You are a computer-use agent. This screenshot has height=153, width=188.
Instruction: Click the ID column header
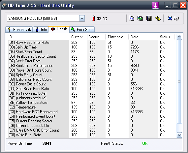tap(38, 37)
